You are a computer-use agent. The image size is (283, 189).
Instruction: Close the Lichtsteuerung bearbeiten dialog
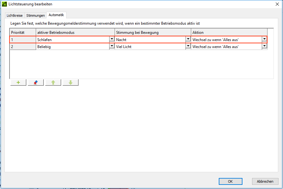[x=277, y=4]
